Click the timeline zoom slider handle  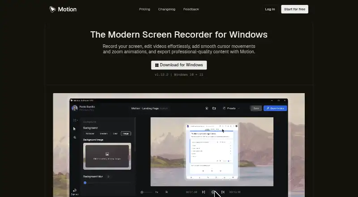142,192
